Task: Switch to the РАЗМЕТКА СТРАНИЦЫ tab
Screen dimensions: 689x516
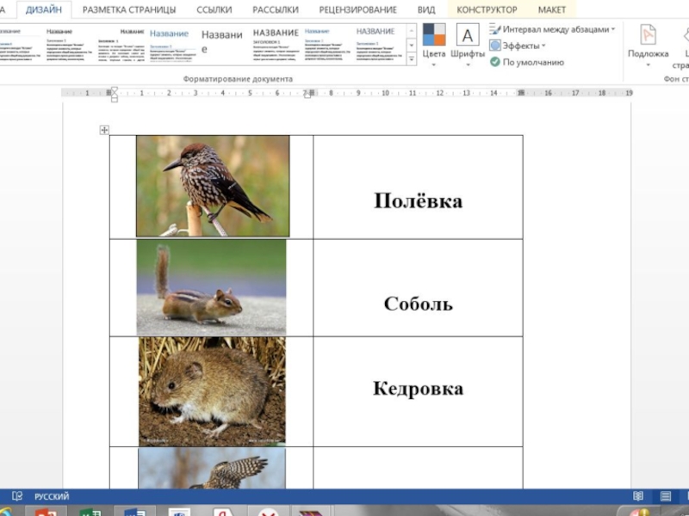Action: coord(129,9)
